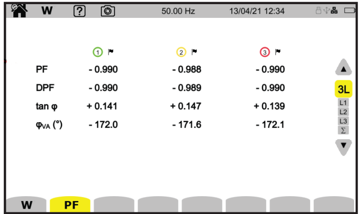
Task: Select the L2 phase filter
Action: [x=344, y=112]
